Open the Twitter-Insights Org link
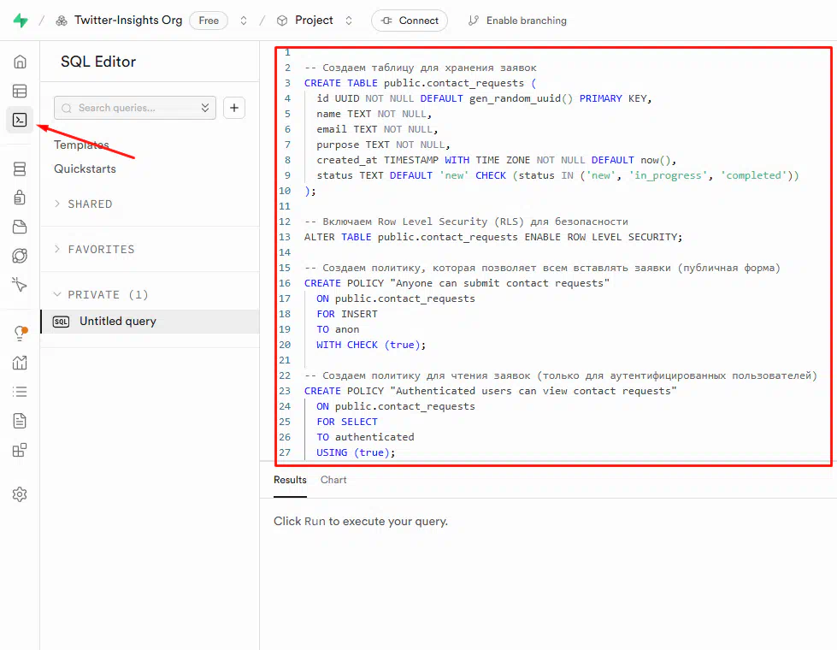837x650 pixels. coord(128,21)
